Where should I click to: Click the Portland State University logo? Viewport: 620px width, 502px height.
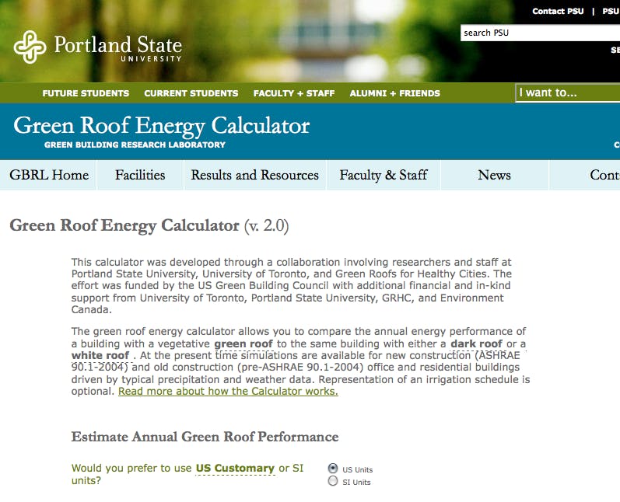tap(97, 47)
